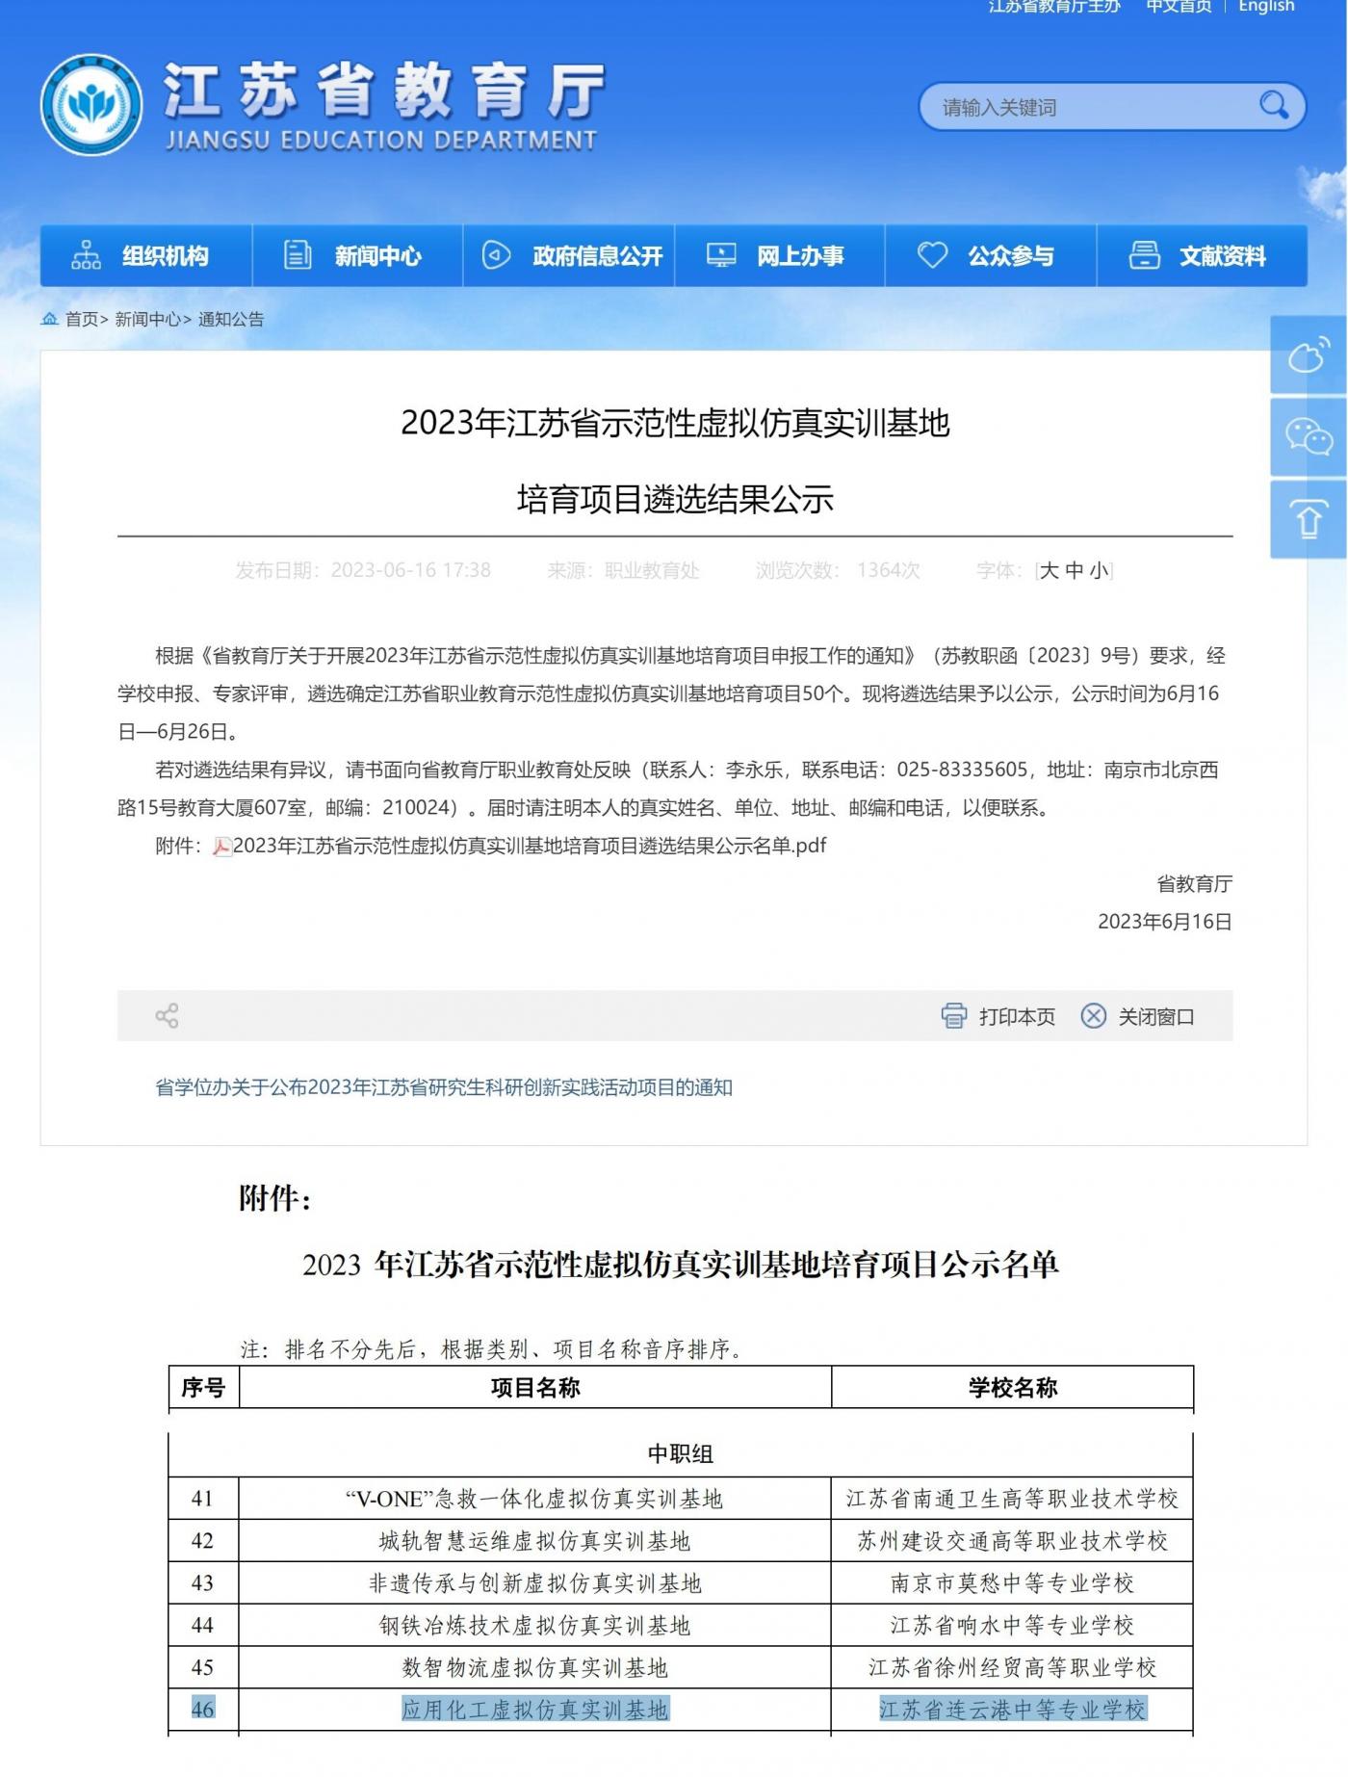Set font size to 中

(x=1075, y=570)
